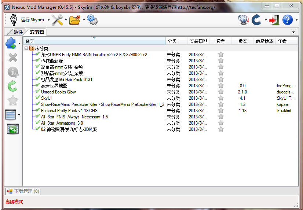Sort by the 作者 column header
This screenshot has width=303, height=210.
pyautogui.click(x=287, y=41)
